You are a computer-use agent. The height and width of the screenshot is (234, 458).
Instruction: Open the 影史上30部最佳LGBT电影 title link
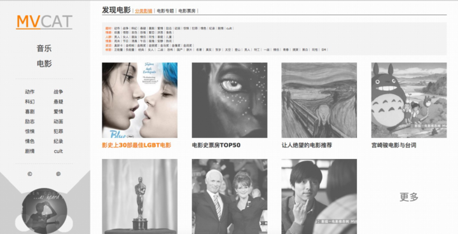point(136,145)
